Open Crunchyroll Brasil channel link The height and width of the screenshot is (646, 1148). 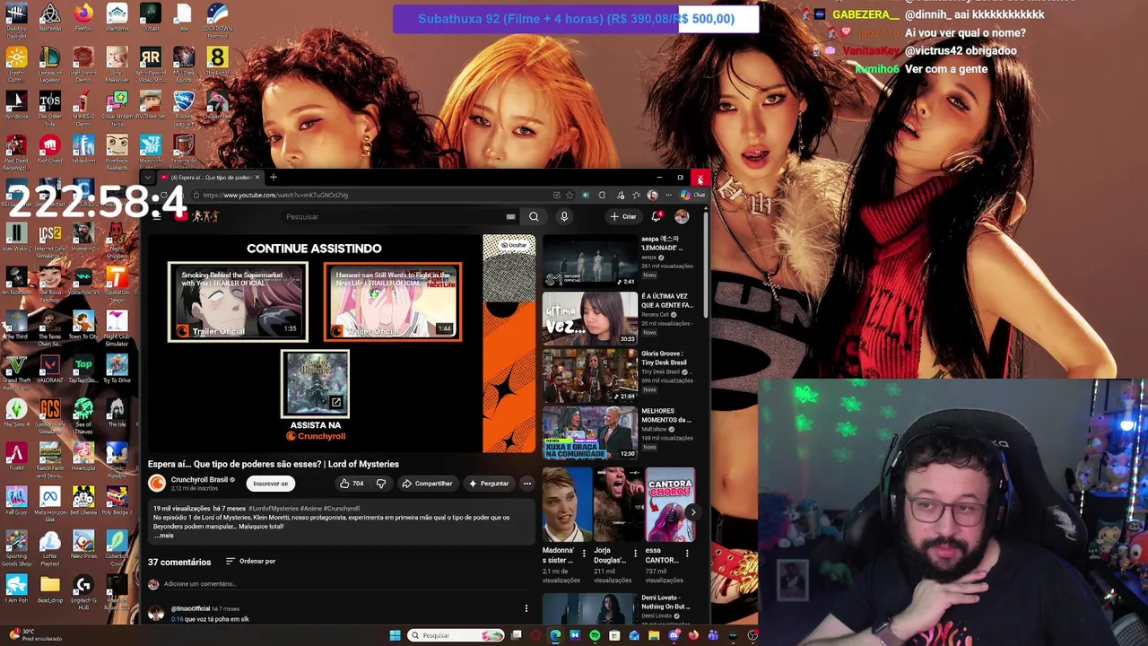(x=200, y=480)
